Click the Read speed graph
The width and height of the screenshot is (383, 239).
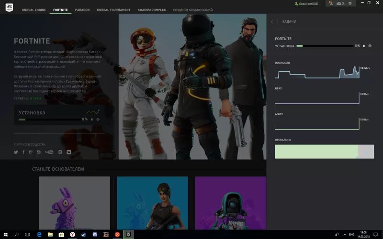317,98
